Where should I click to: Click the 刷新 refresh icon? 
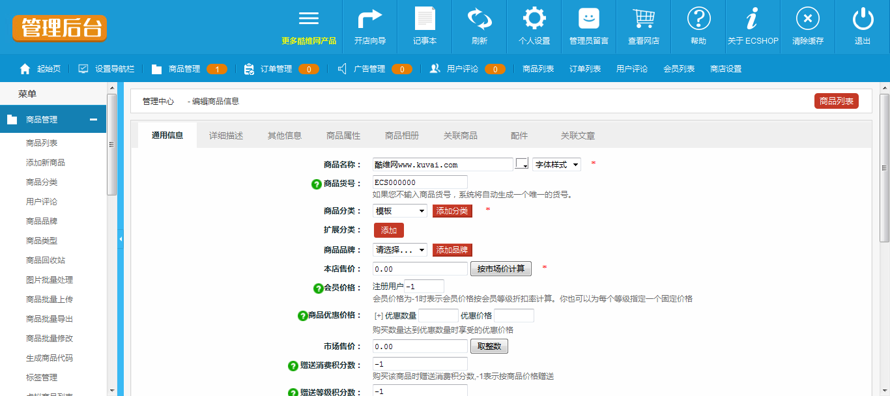[480, 19]
